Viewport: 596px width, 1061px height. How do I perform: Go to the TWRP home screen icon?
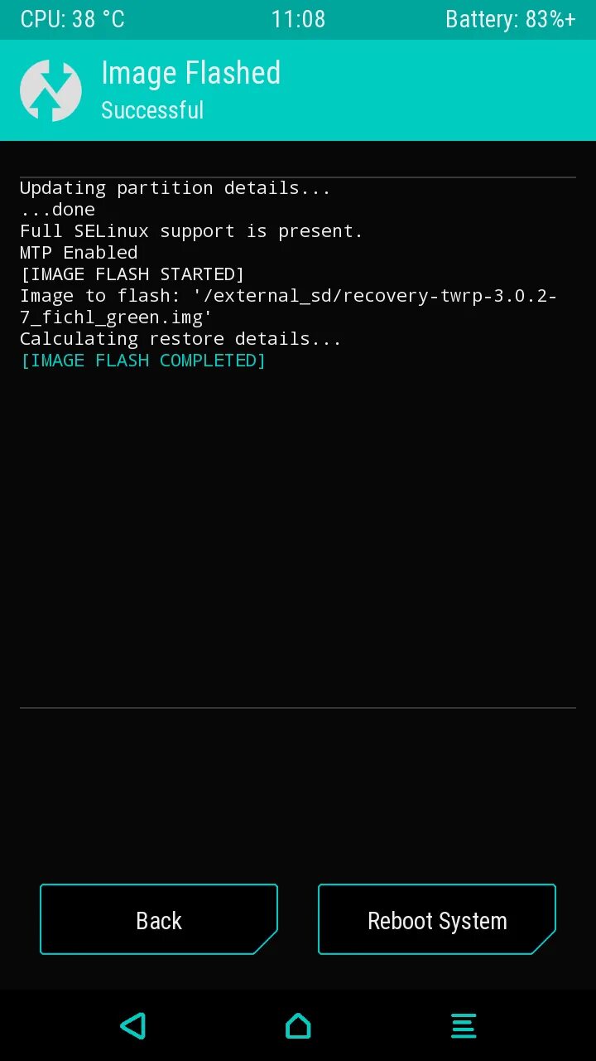298,1025
